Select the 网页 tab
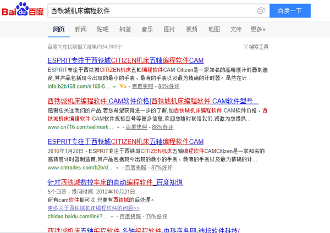 coord(59,29)
